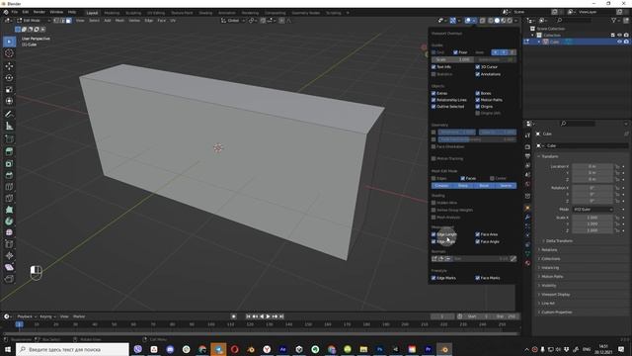
Task: Select the Rotate tool
Action: coord(9,77)
